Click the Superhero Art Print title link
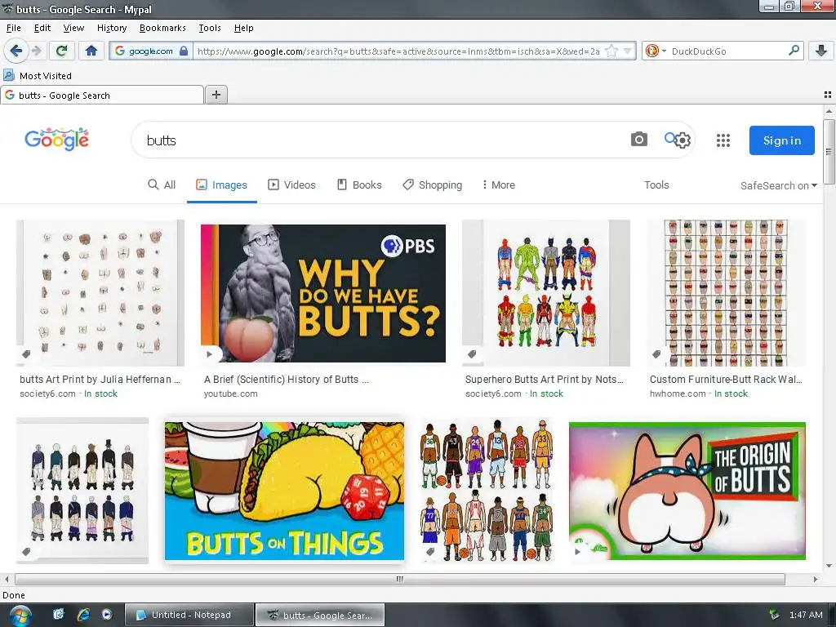Viewport: 836px width, 627px height. click(x=545, y=379)
